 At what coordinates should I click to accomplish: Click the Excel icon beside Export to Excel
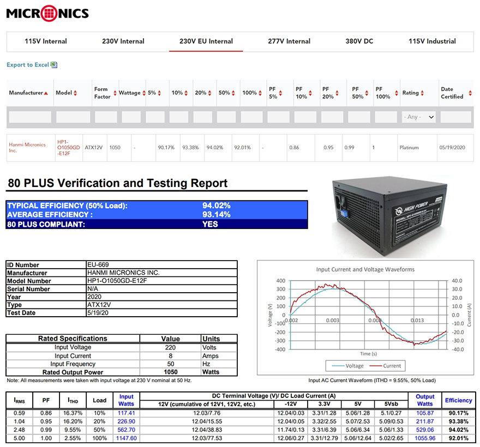pyautogui.click(x=54, y=64)
